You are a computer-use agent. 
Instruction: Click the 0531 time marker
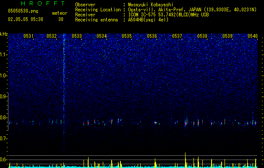(29, 36)
